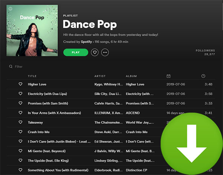Click the magnifier icon next to Filter
This screenshot has width=223, height=175.
11,67
